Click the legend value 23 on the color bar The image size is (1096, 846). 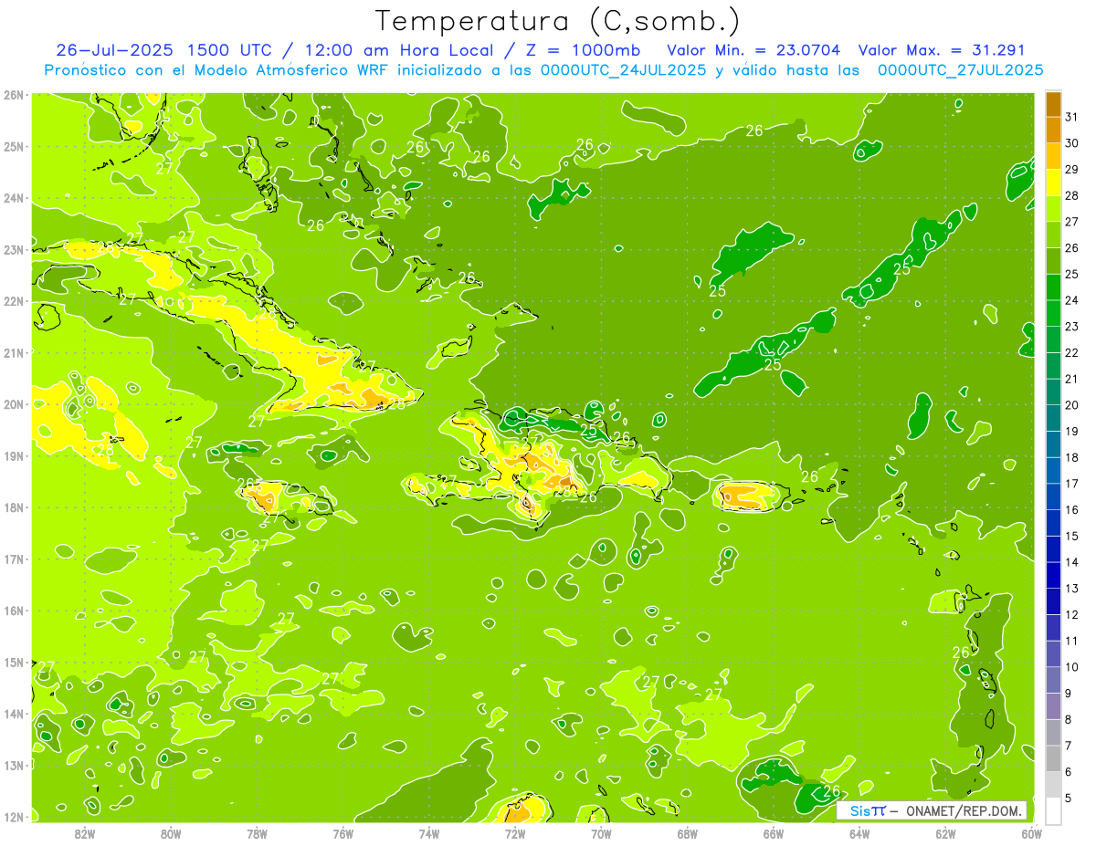coord(1072,326)
